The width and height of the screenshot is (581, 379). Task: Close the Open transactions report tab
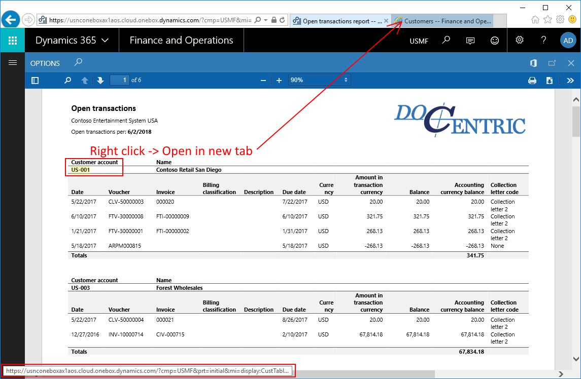pos(386,21)
